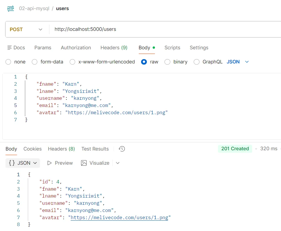Open the POST method dropdown
The height and width of the screenshot is (231, 281).
[26, 29]
